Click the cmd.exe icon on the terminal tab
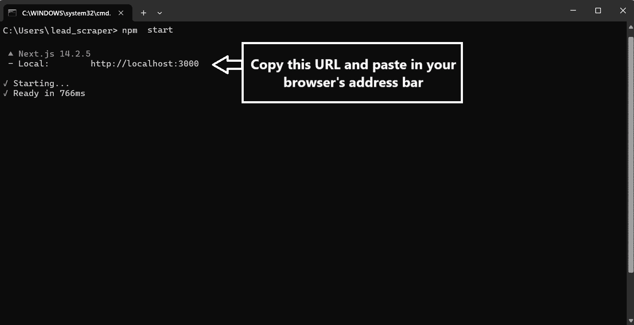634x325 pixels. [11, 12]
